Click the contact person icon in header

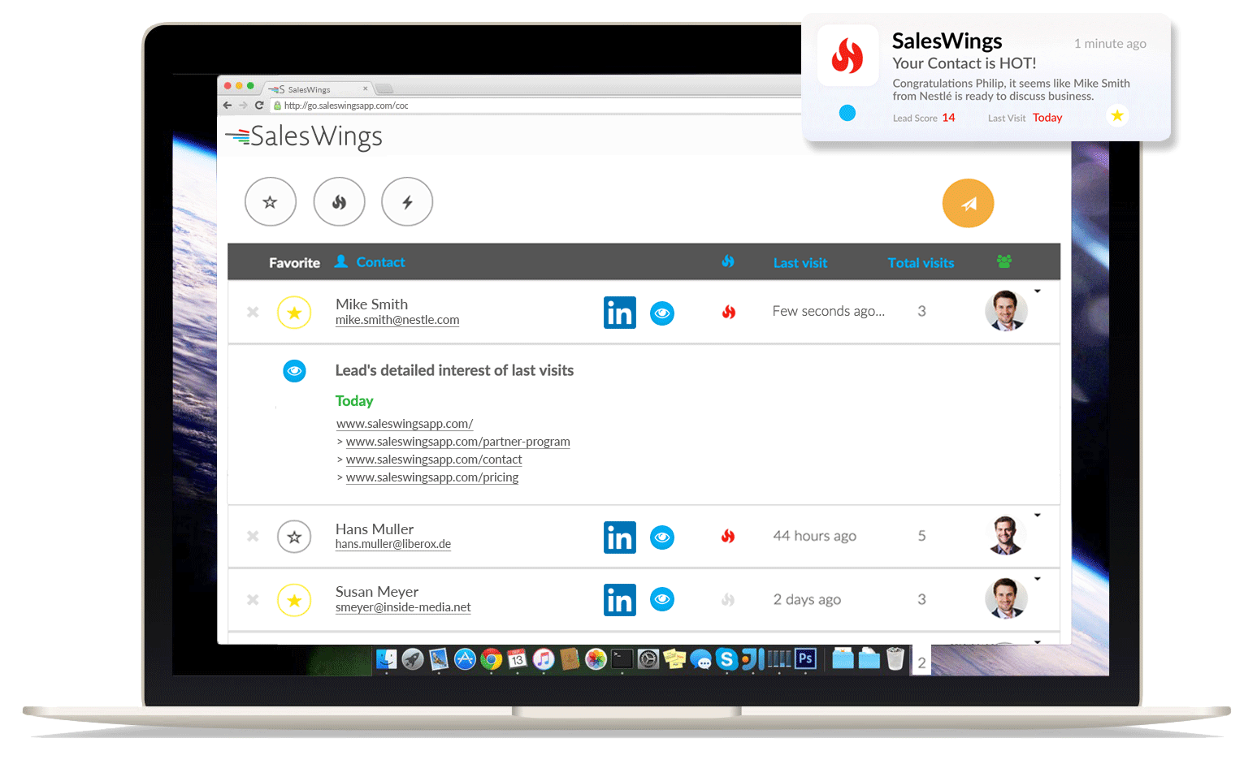341,261
